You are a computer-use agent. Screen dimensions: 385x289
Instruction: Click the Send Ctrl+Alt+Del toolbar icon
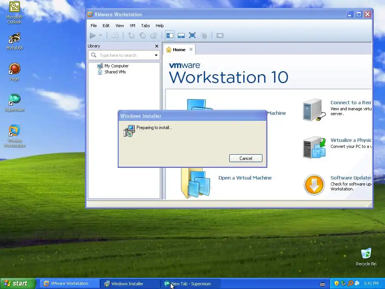pos(115,36)
